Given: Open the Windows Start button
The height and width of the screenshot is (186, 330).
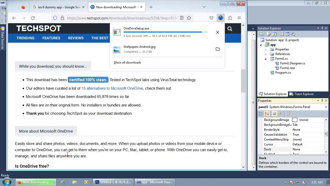Looking at the screenshot, I should click(x=7, y=182).
